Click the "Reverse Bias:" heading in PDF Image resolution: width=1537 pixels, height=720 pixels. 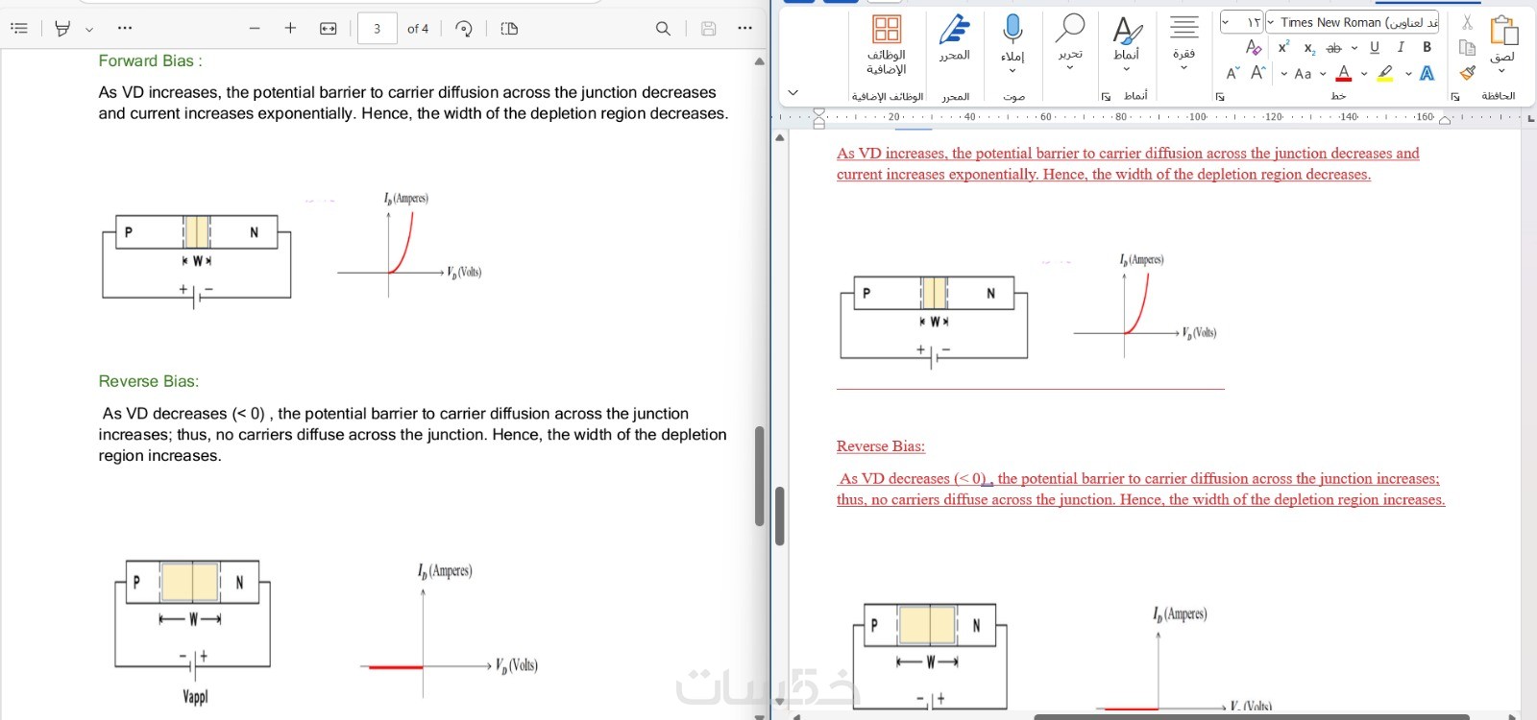pos(149,381)
